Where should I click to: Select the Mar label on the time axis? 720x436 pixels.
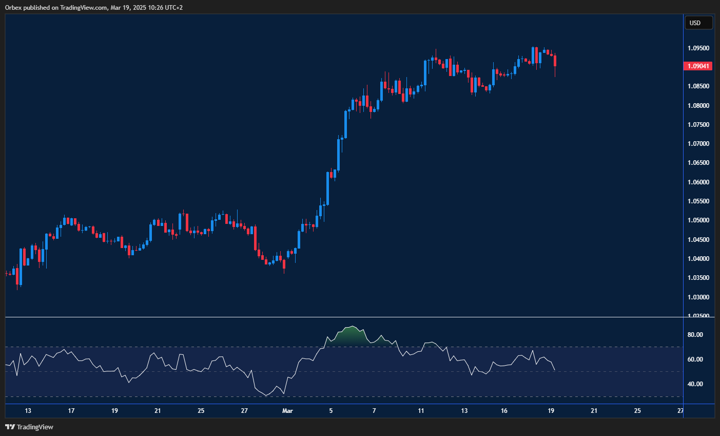click(x=287, y=411)
